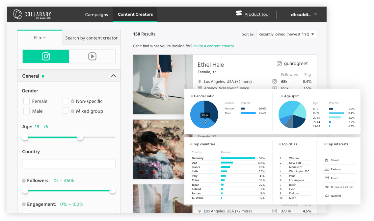Switch to Search by content creator tab
The width and height of the screenshot is (374, 221).
point(91,38)
